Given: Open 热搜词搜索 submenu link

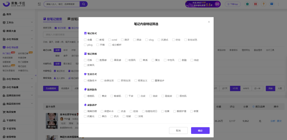Looking at the screenshot, I should (x=8, y=58).
